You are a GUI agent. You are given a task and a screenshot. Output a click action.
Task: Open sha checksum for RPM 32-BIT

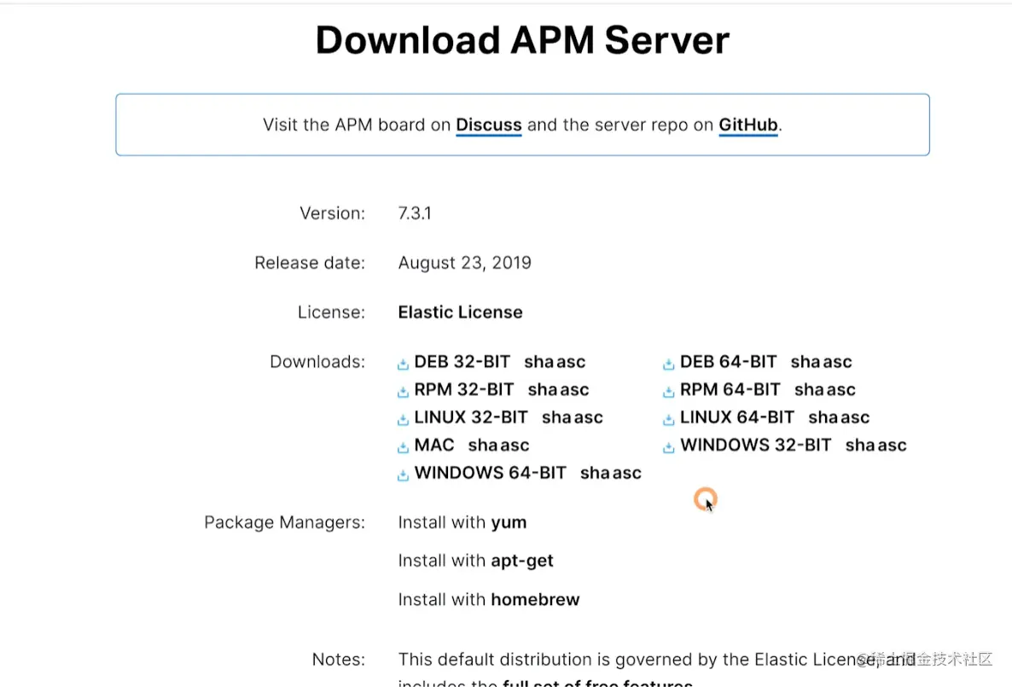(542, 389)
